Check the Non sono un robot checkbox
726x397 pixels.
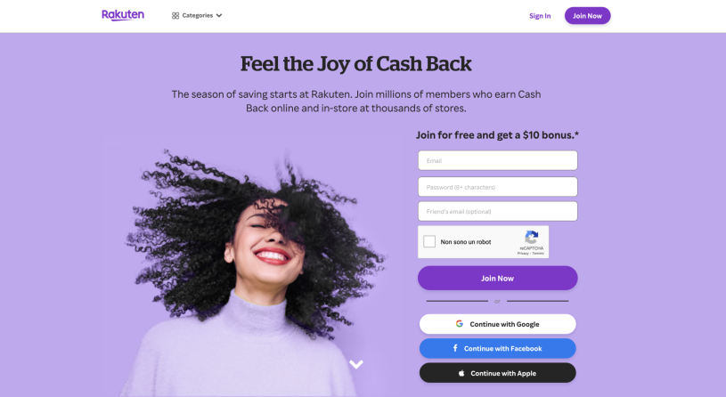point(429,241)
